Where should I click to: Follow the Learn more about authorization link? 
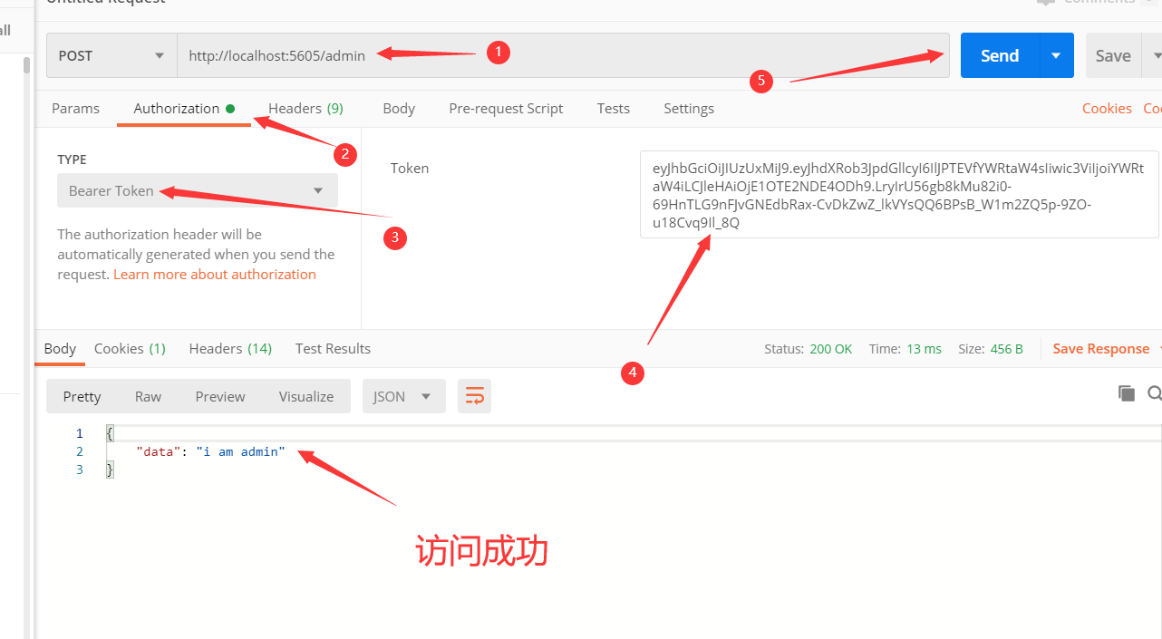point(215,274)
